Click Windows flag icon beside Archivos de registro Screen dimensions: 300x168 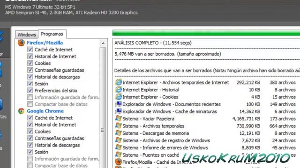119,140
